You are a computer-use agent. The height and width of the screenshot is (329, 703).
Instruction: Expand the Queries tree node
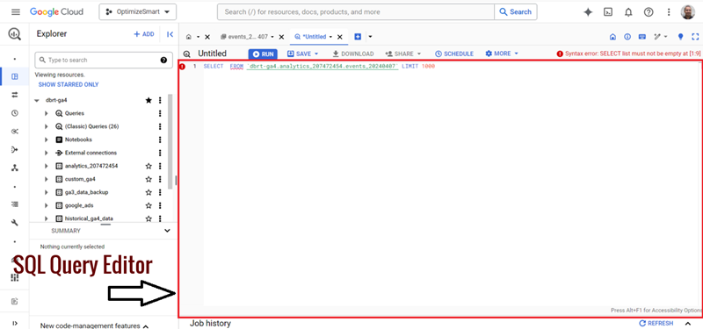tap(47, 114)
